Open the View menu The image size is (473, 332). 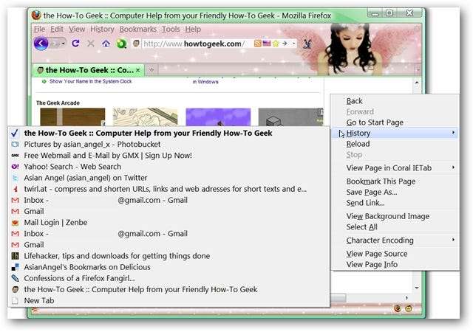tap(77, 30)
